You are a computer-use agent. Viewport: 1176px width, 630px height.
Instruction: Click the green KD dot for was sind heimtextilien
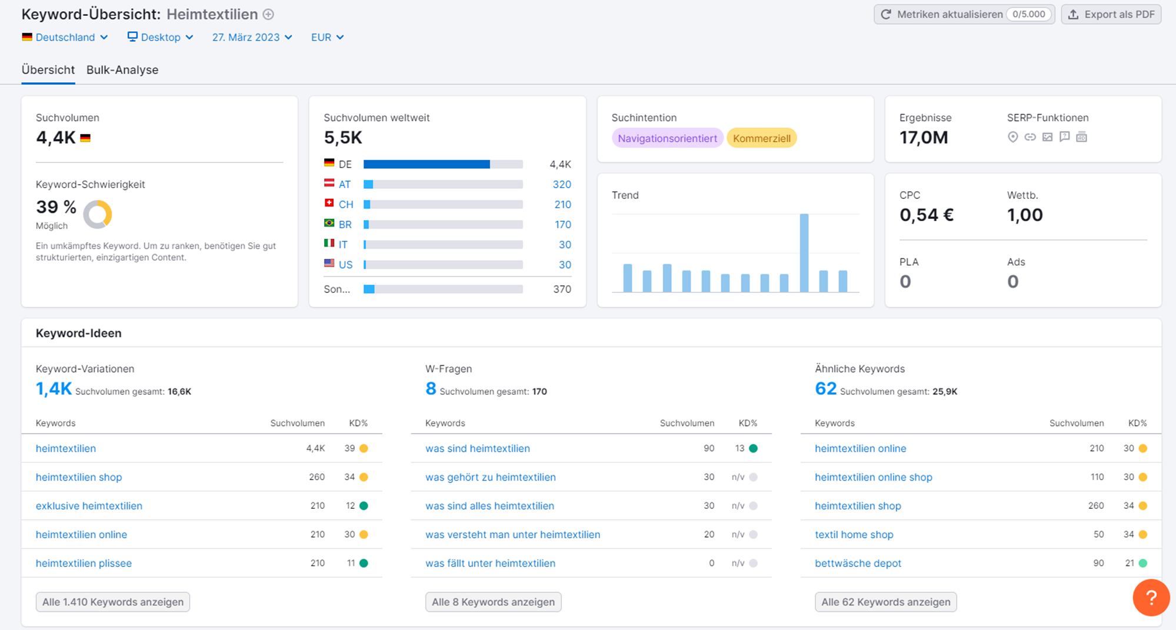pyautogui.click(x=753, y=448)
